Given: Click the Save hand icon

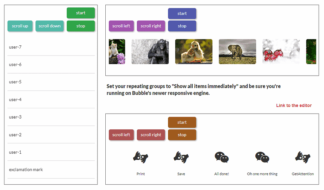Looking at the screenshot, I should (181, 157).
